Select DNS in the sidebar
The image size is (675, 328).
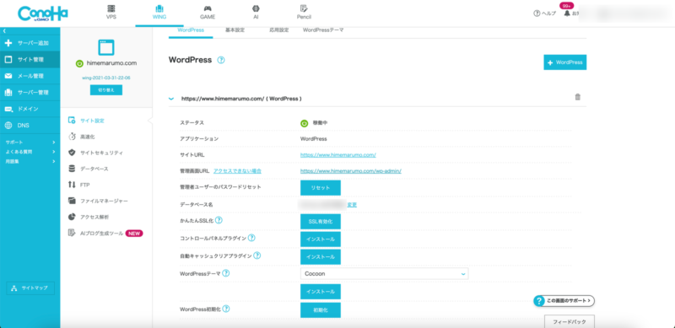30,126
